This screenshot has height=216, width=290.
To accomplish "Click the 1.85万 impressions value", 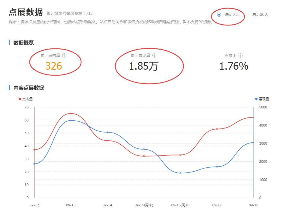I will tap(144, 66).
